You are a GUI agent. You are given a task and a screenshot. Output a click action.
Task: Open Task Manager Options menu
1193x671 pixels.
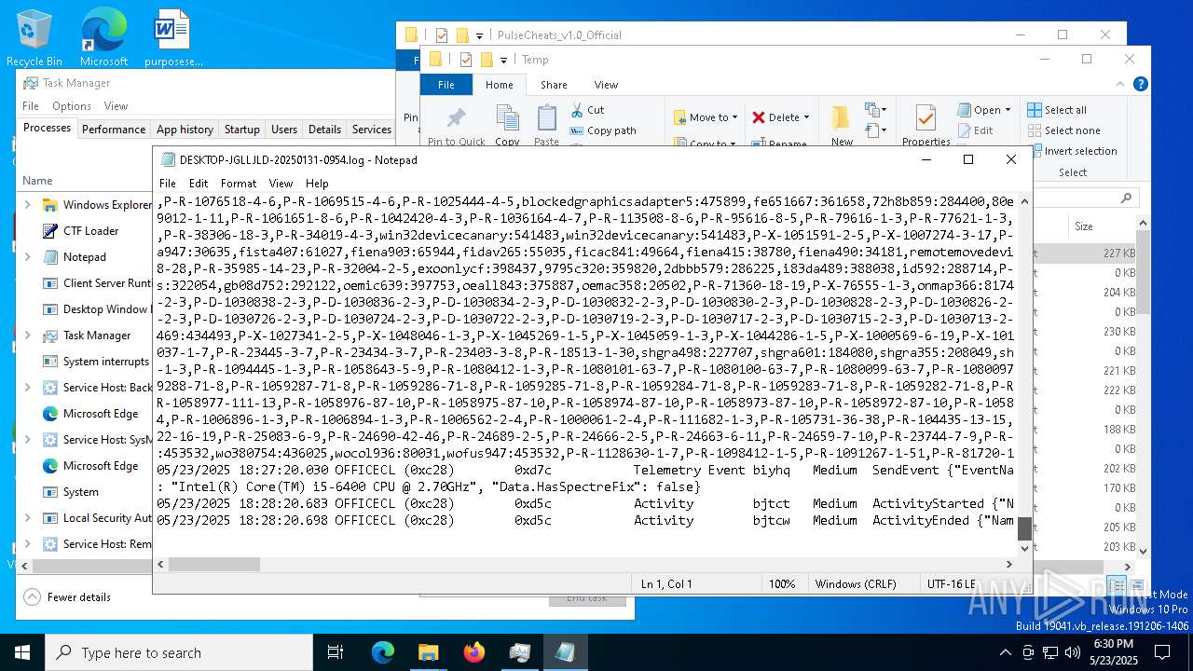(x=72, y=106)
